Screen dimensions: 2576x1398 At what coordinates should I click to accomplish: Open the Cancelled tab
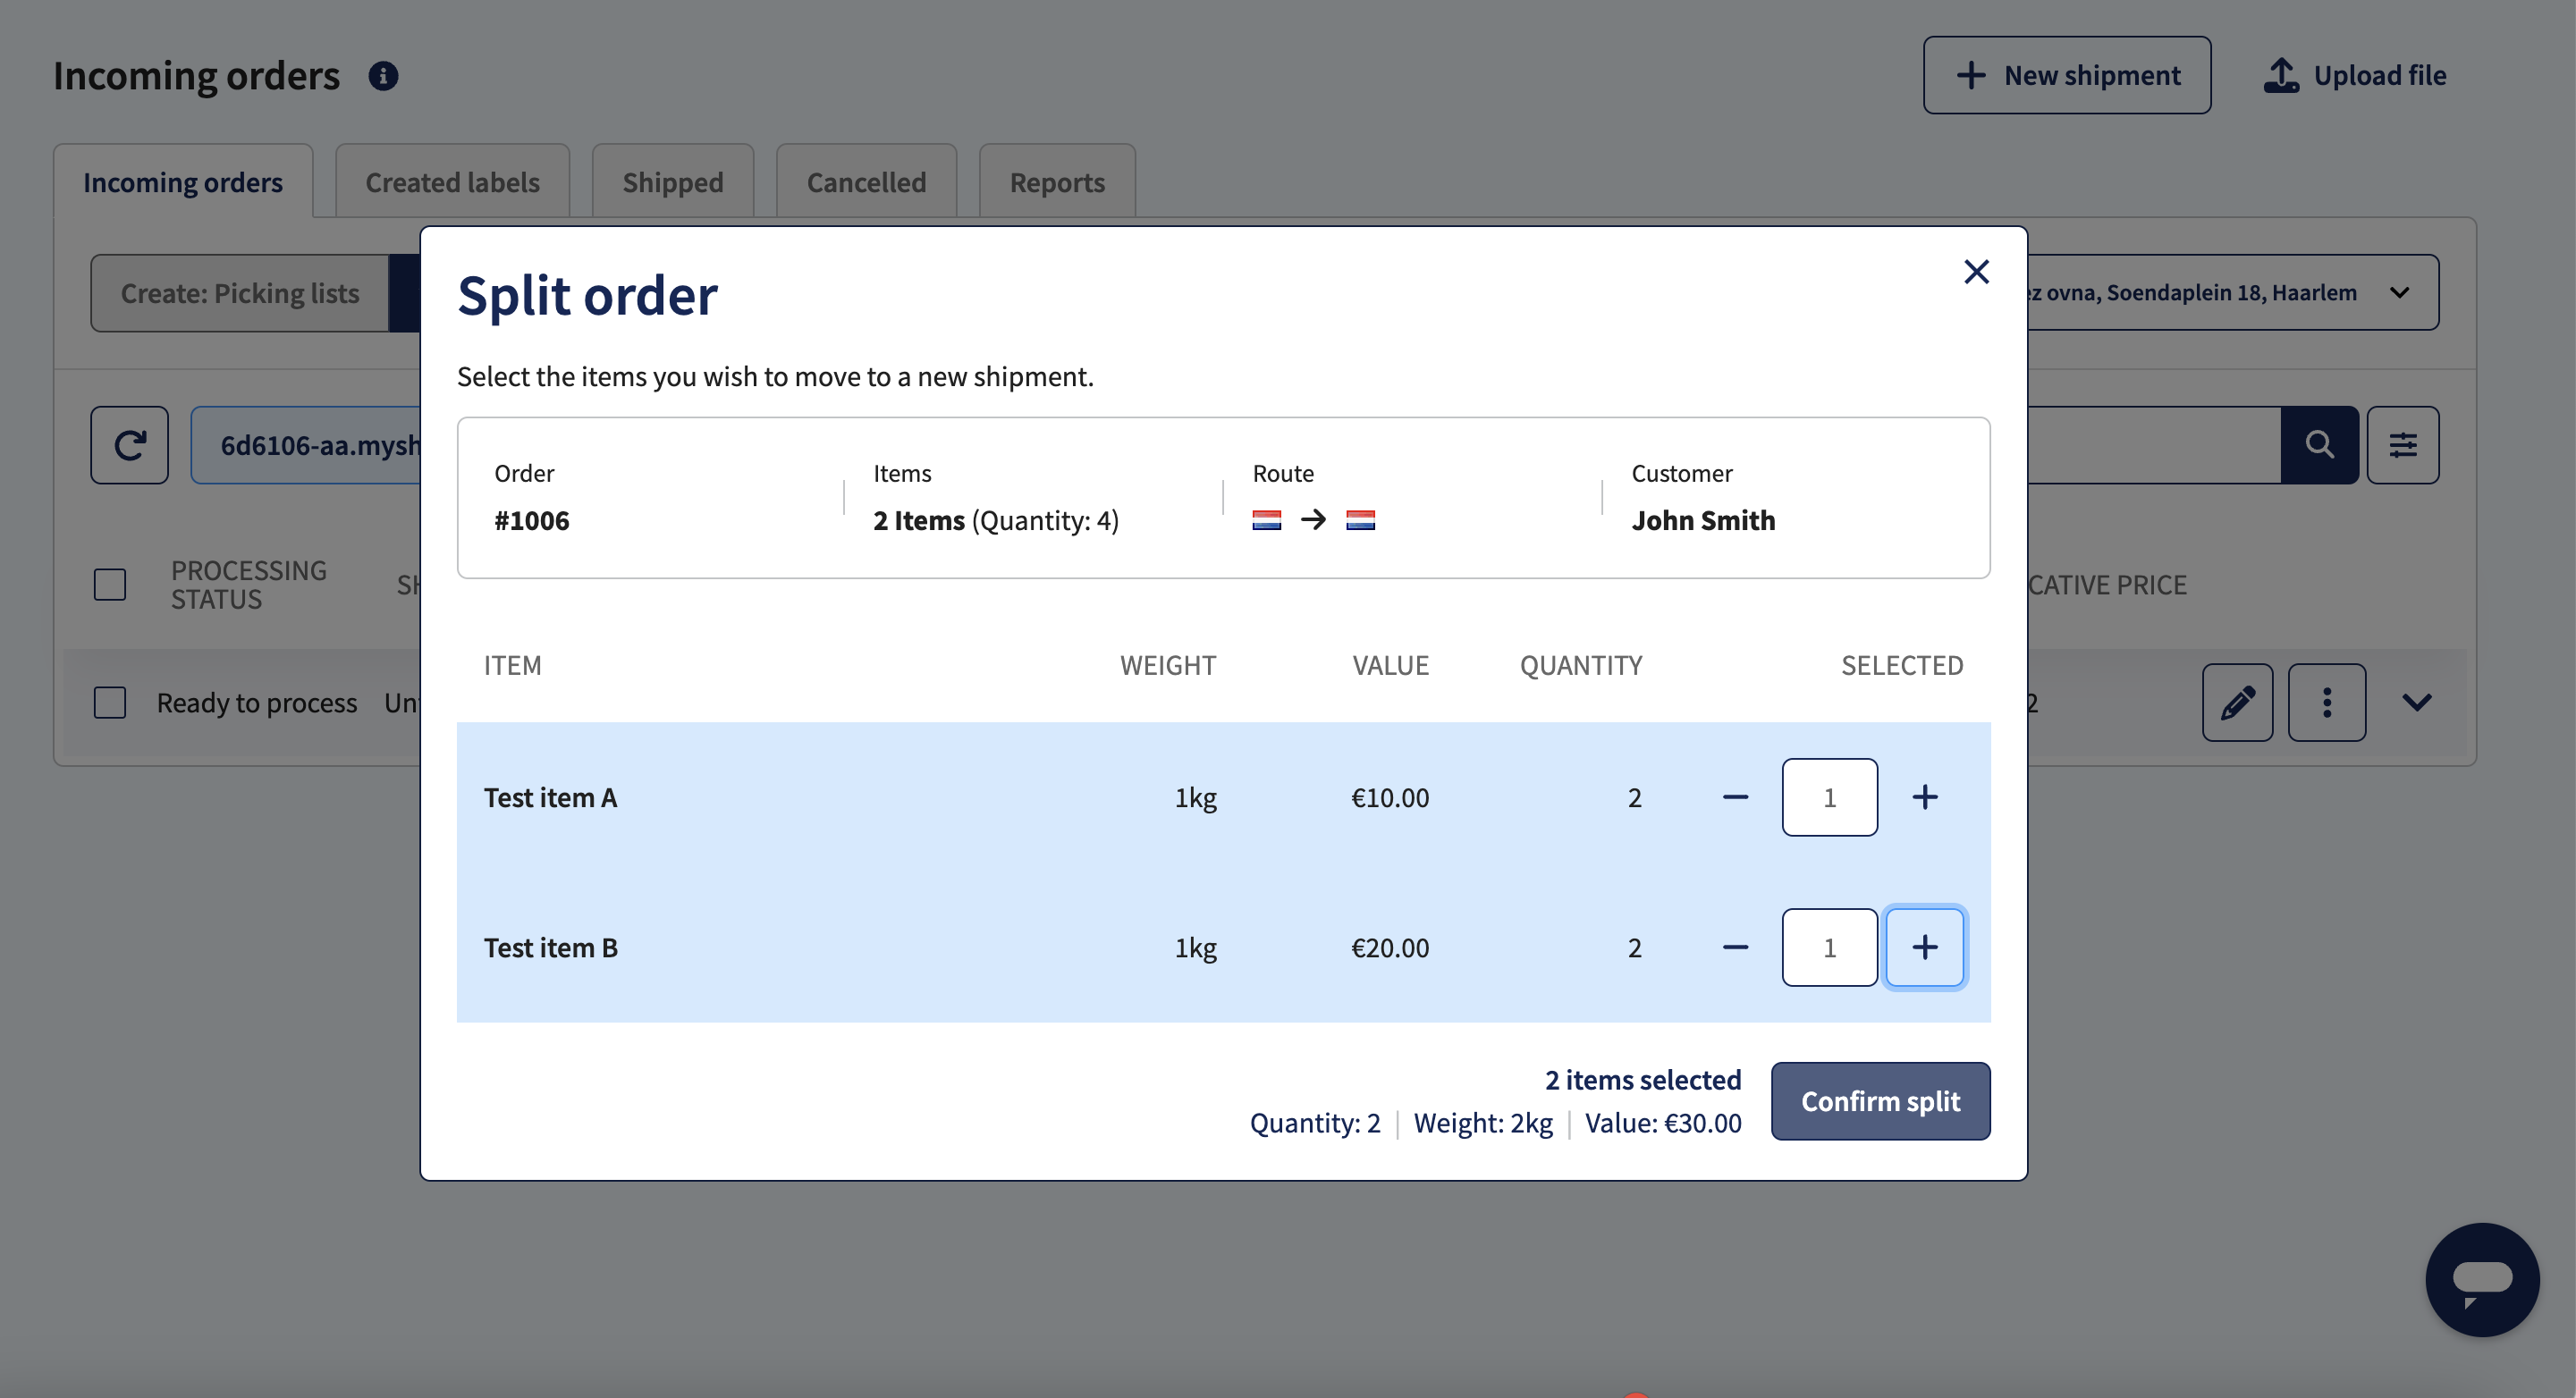[x=866, y=181]
